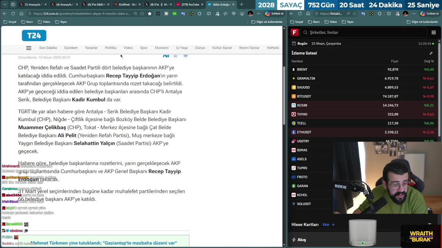This screenshot has width=442, height=248.
Task: Open profile avatar in the T24 browser window
Action: 250,13
